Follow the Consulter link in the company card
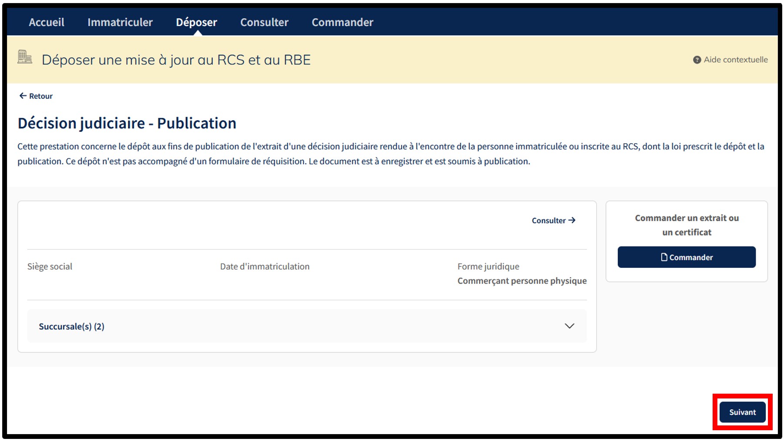The height and width of the screenshot is (442, 784). [548, 221]
